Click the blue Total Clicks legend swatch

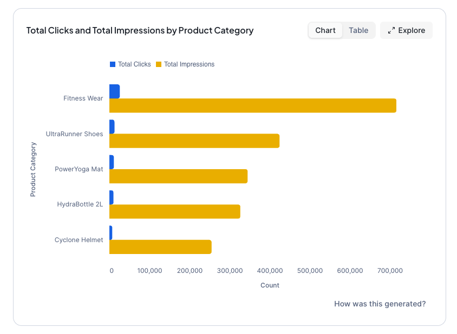pyautogui.click(x=112, y=64)
